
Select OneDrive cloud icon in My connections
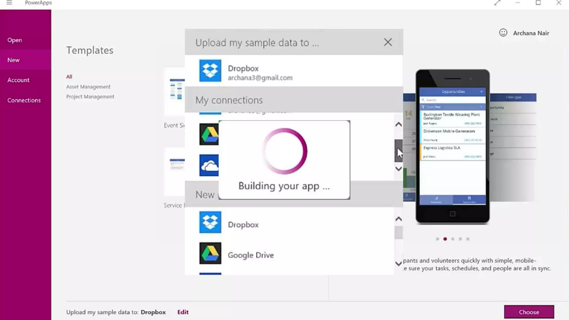[x=209, y=166]
